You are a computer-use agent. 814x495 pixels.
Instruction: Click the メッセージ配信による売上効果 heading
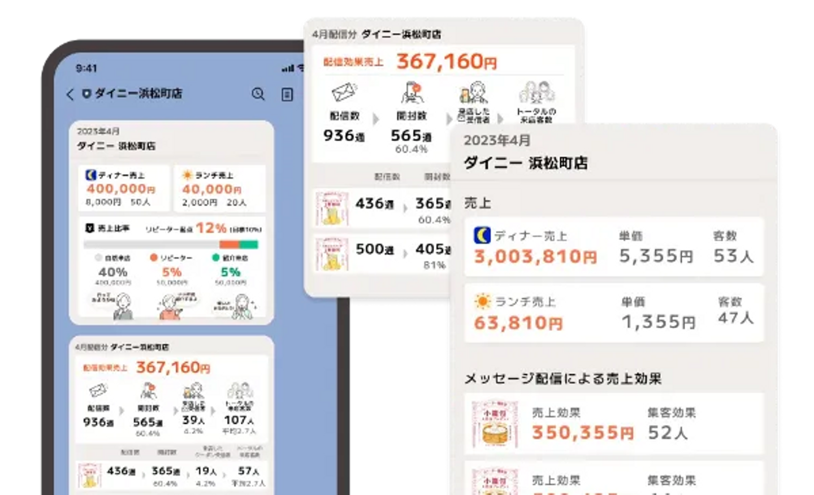[x=563, y=379]
